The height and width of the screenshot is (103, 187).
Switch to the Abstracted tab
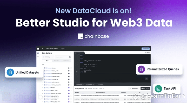pos(66,61)
